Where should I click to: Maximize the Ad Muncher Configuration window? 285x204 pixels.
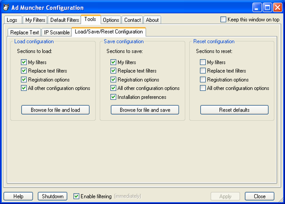click(267, 7)
